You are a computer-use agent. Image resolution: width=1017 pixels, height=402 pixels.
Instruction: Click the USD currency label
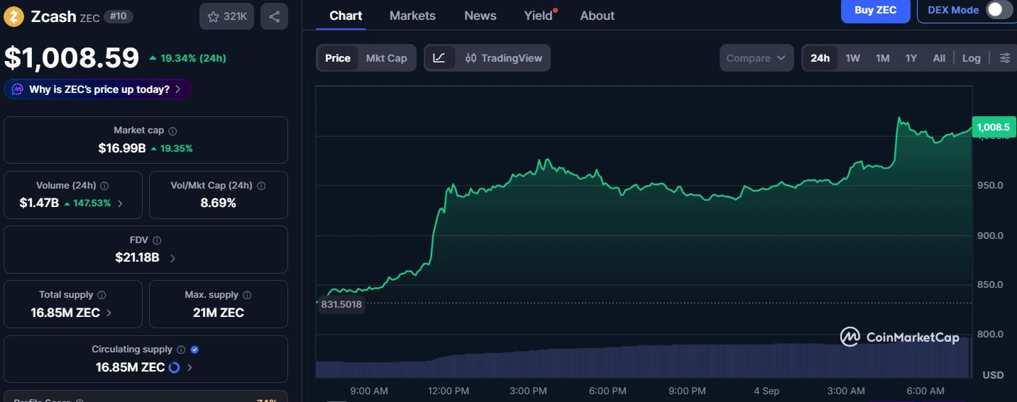pyautogui.click(x=993, y=374)
